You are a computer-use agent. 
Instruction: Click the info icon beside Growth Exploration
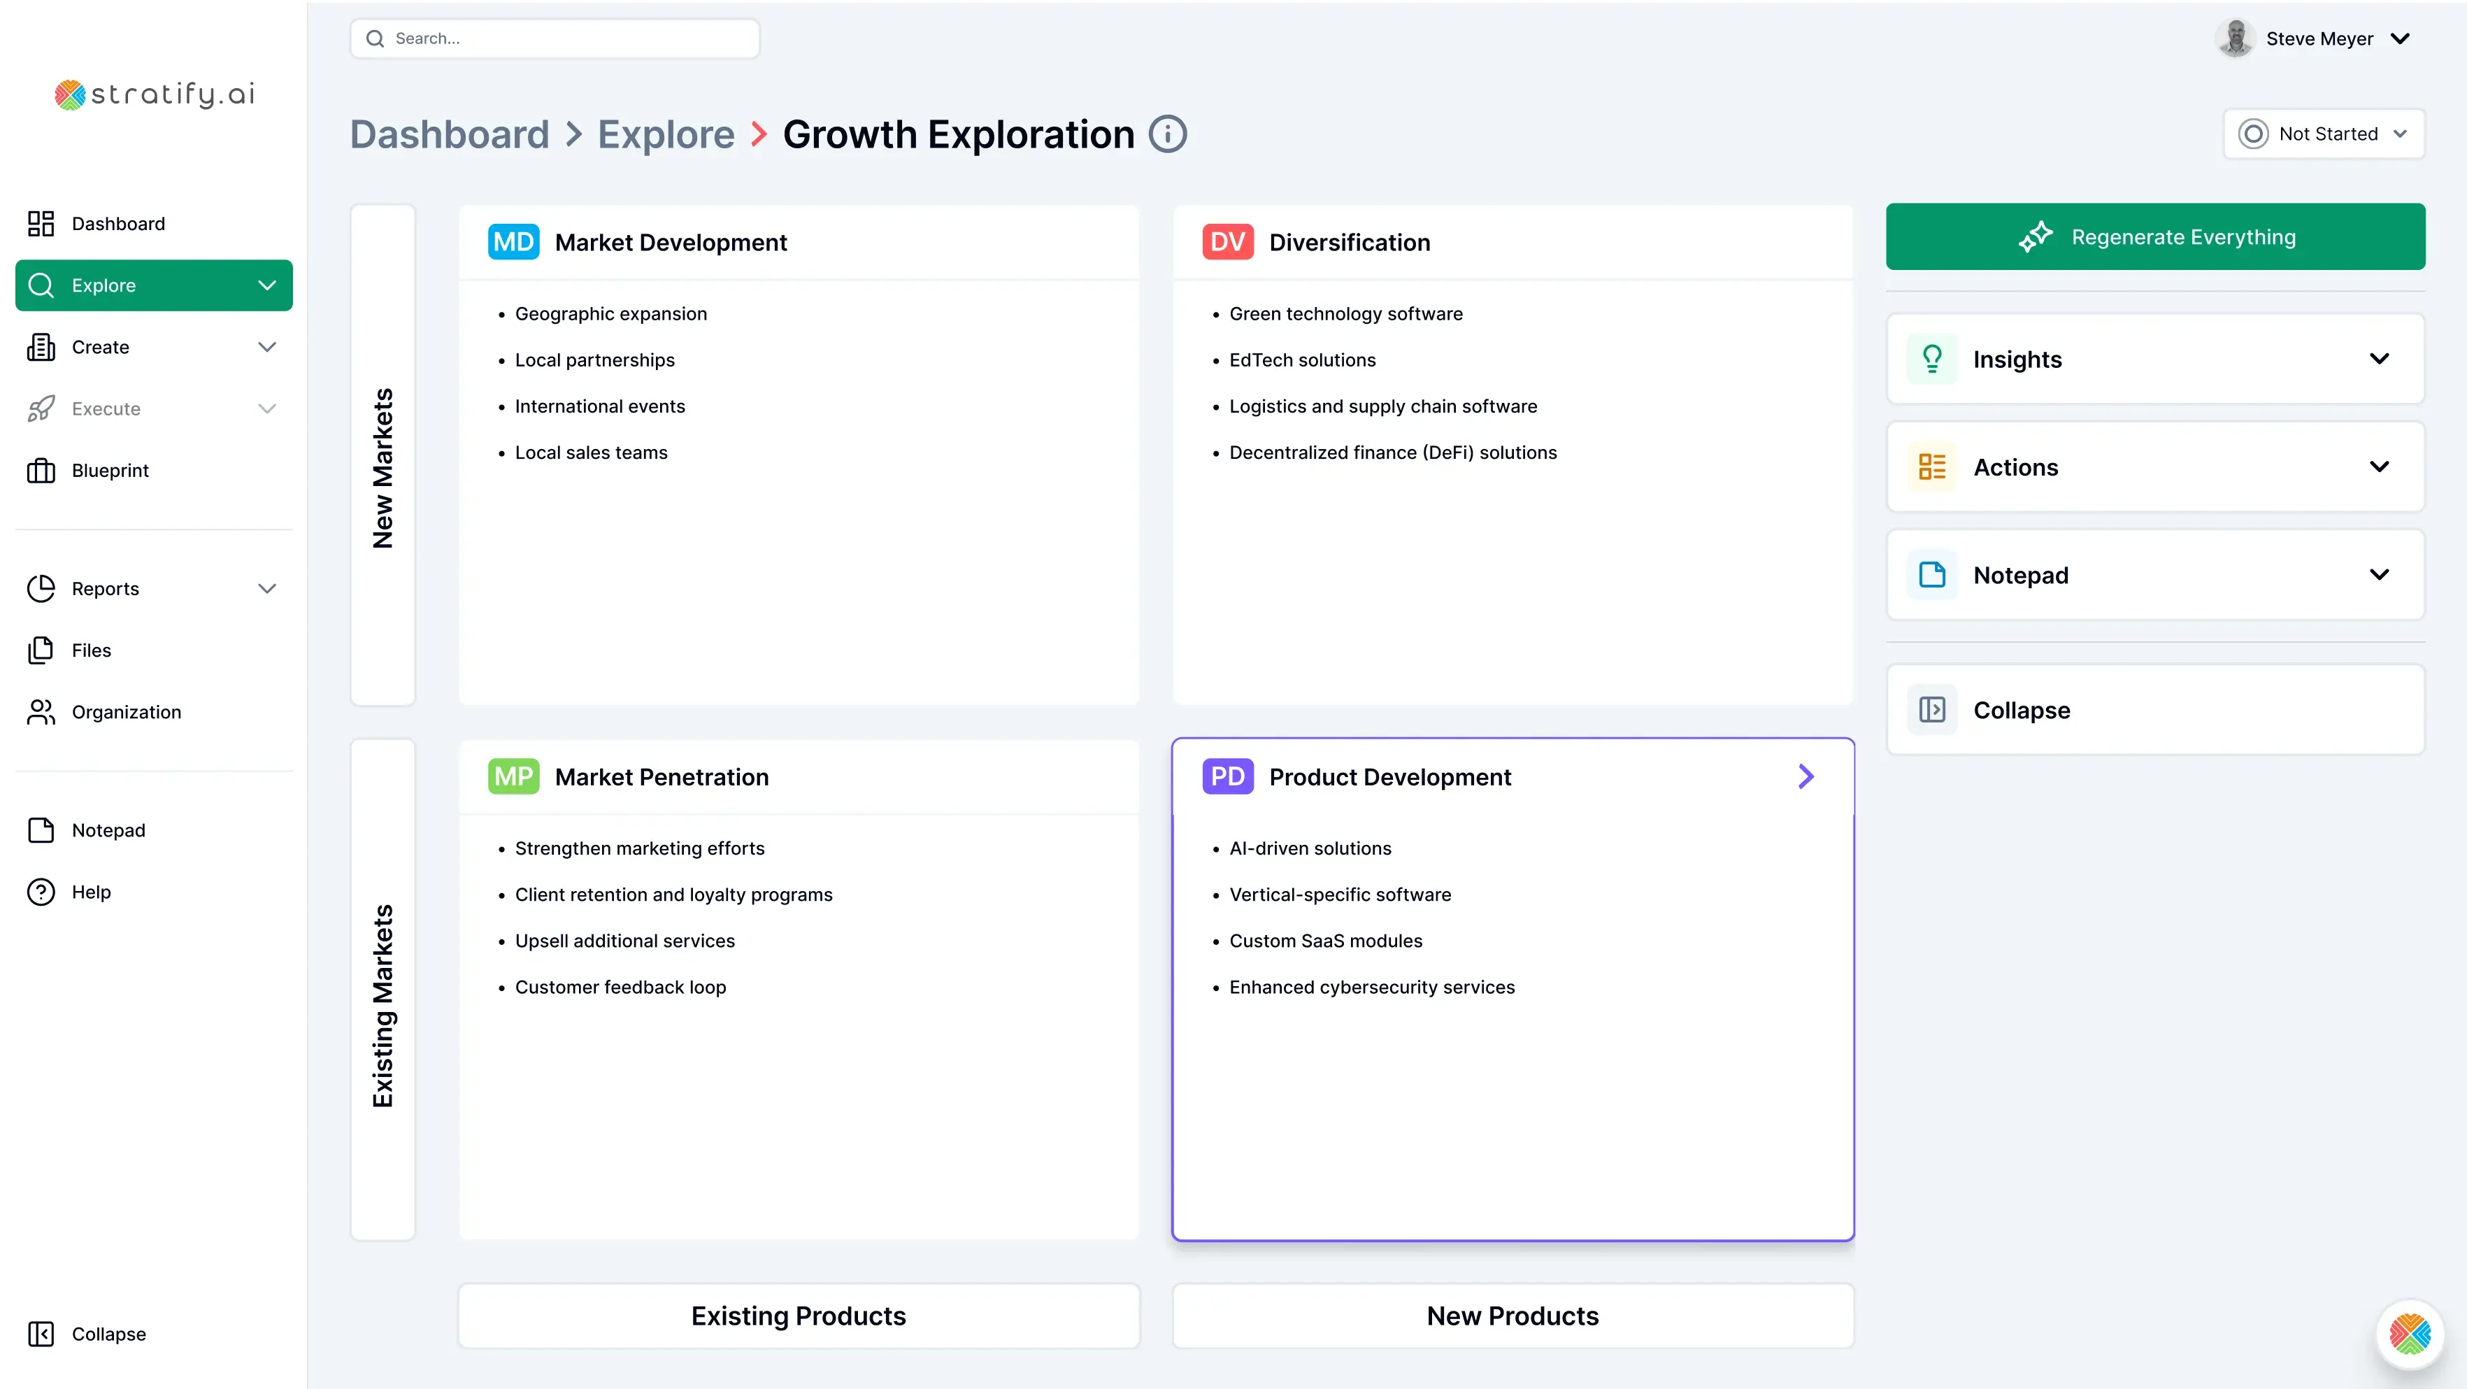pyautogui.click(x=1168, y=134)
